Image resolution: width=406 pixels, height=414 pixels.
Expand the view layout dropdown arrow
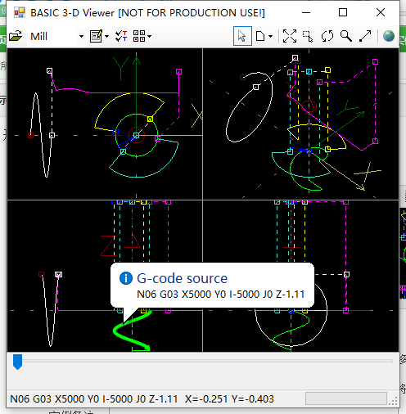[x=149, y=36]
